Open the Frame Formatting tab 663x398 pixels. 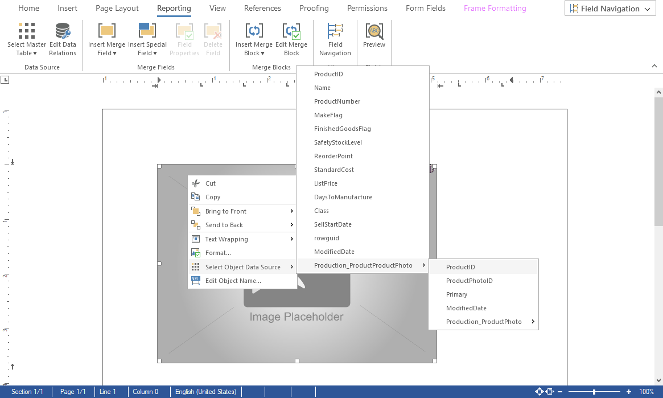(x=495, y=8)
